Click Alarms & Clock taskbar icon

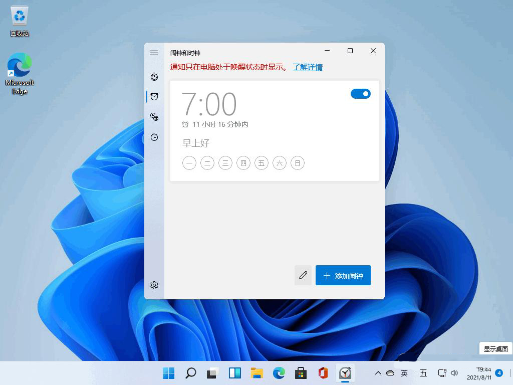pos(345,373)
